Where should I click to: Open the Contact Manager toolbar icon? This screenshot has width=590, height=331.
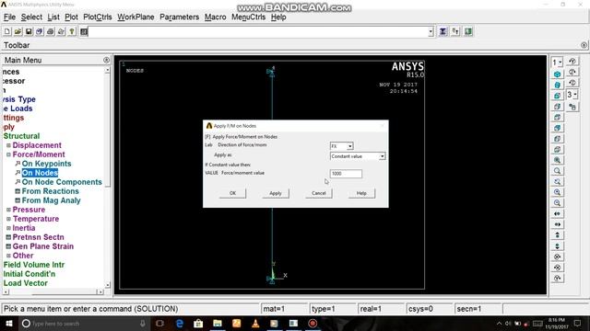468,31
